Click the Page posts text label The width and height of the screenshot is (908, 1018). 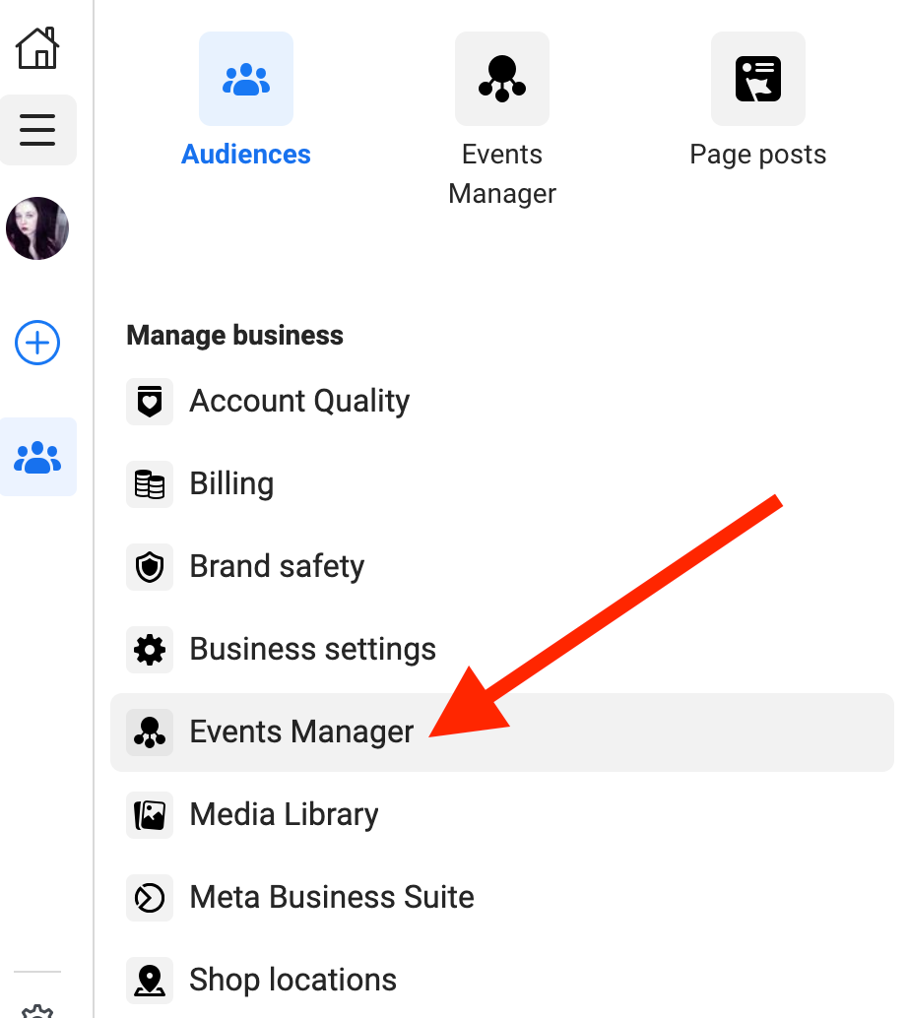point(758,155)
